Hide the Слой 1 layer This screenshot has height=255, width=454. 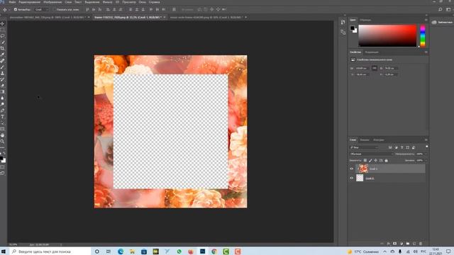[352, 169]
